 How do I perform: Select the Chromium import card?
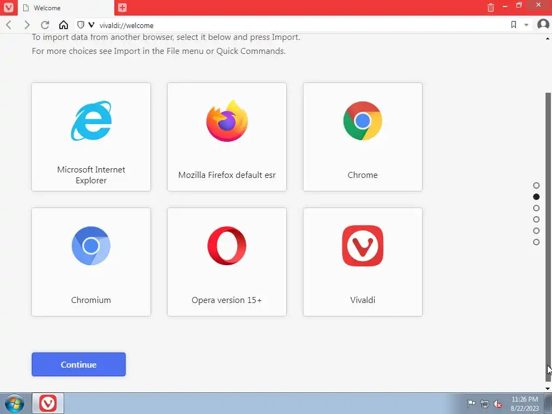(x=91, y=262)
